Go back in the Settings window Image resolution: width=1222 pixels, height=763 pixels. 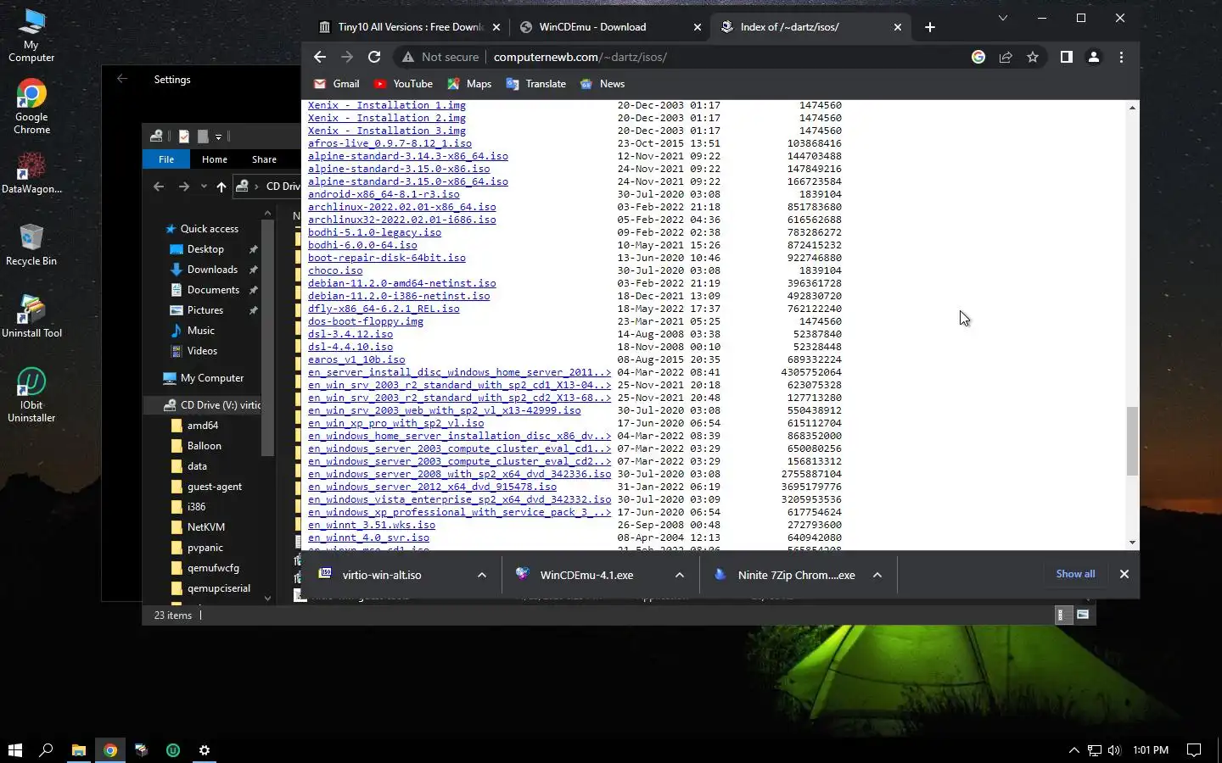122,79
